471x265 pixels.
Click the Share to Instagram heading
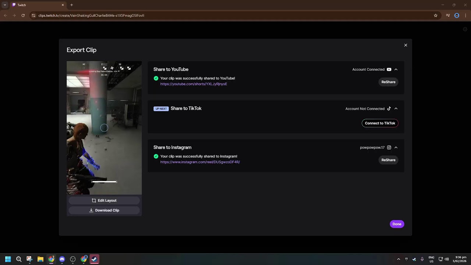tap(172, 148)
